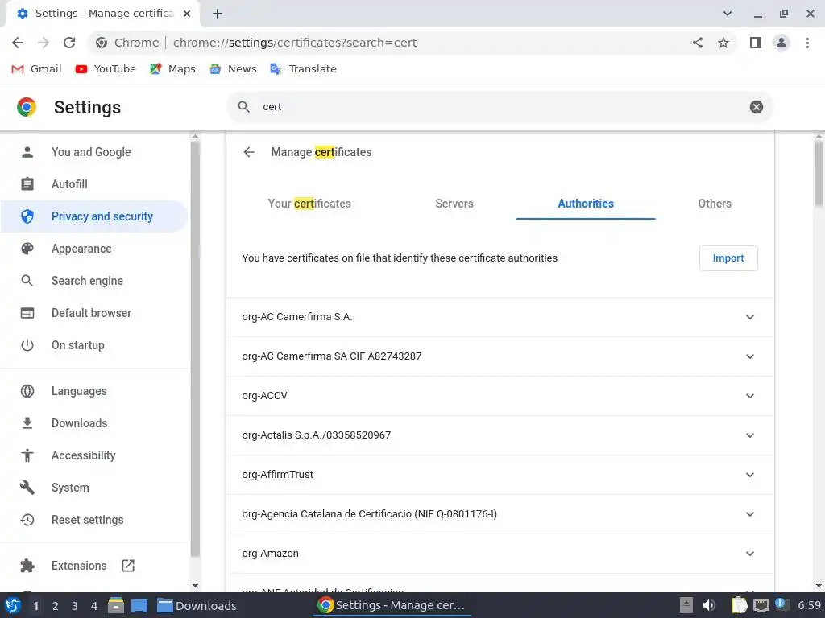Switch to workspace 2 in taskbar

click(56, 606)
